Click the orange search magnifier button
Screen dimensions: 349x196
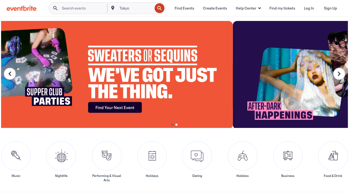[160, 8]
